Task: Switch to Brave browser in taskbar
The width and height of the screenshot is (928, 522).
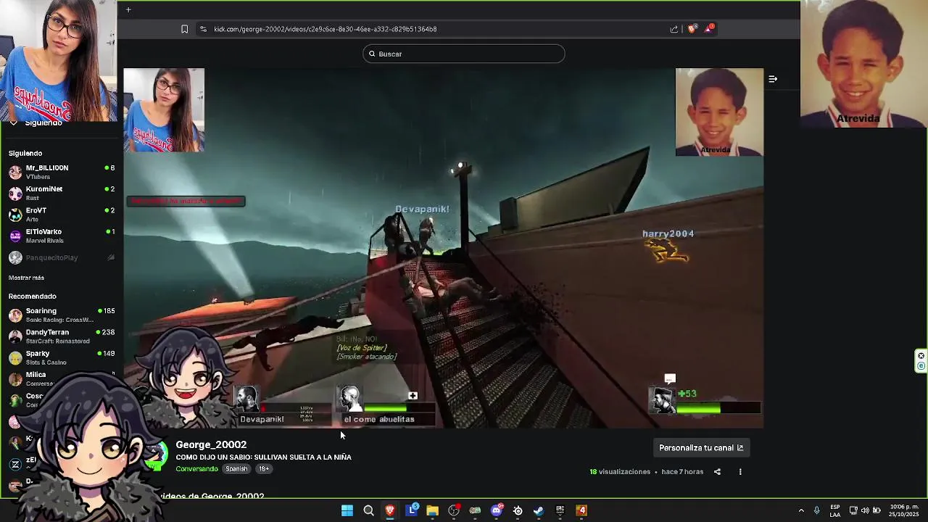Action: point(390,510)
